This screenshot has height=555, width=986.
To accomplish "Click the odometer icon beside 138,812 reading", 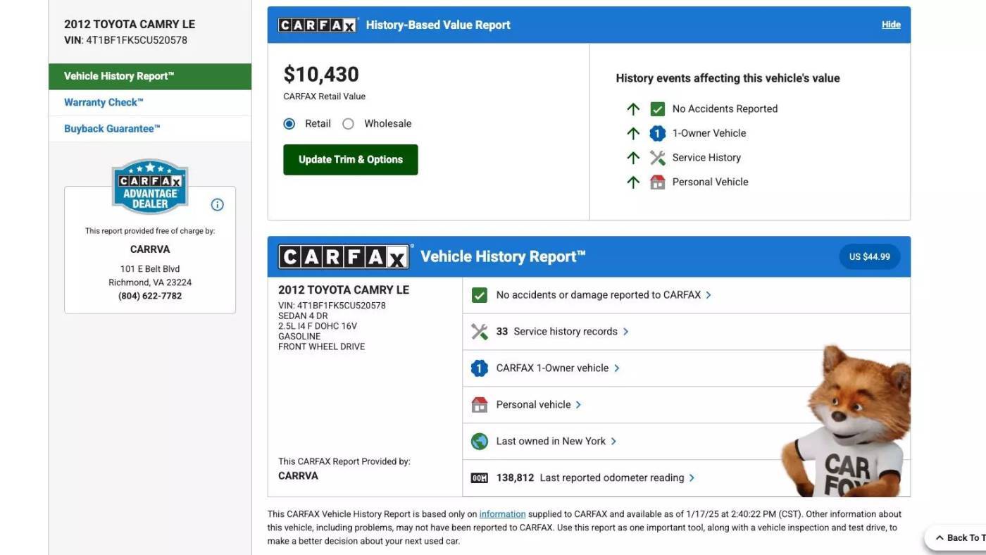I will click(480, 478).
